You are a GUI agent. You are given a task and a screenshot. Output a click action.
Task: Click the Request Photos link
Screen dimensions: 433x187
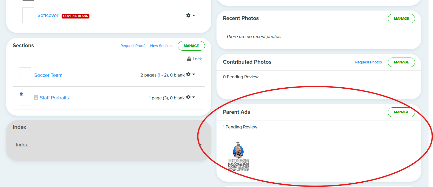(369, 62)
